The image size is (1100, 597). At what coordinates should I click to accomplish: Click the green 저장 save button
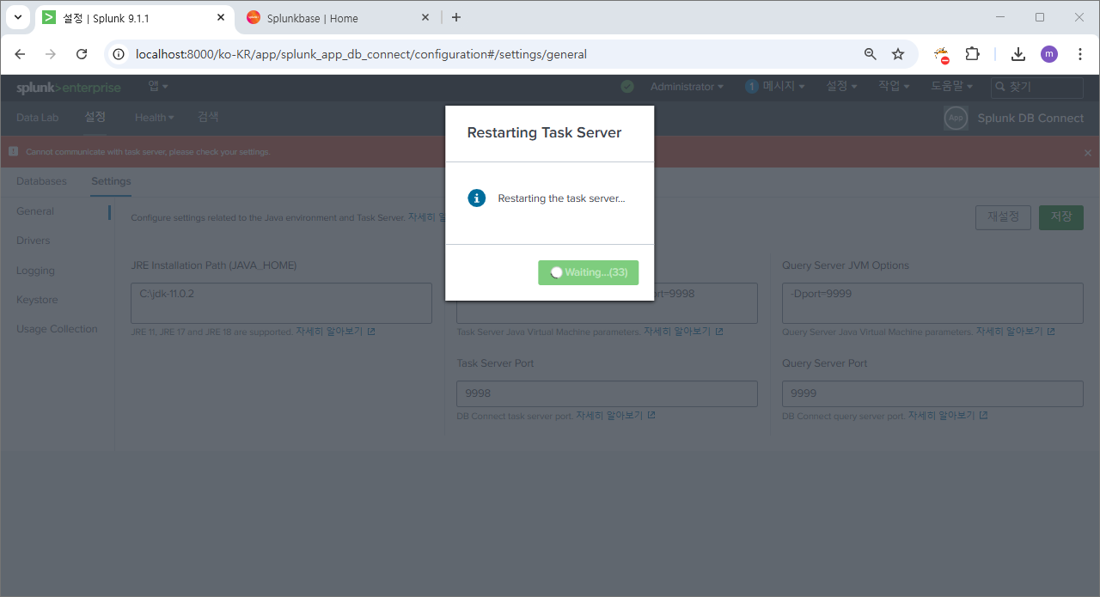tap(1061, 217)
